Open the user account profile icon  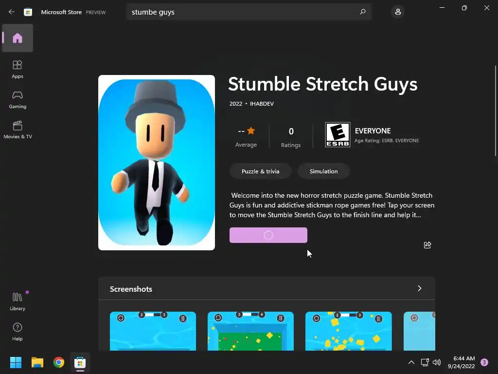[398, 12]
